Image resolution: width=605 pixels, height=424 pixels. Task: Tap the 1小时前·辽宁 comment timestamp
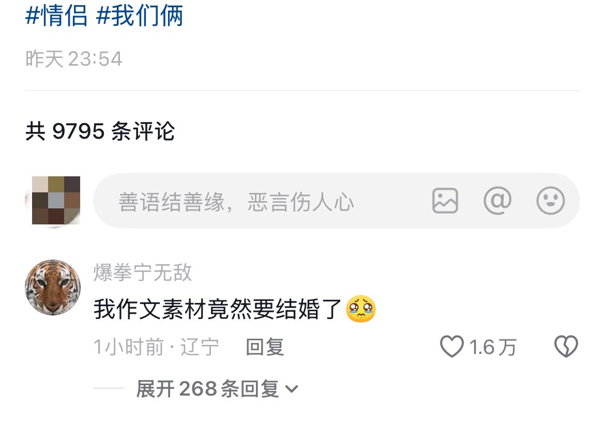pyautogui.click(x=156, y=346)
